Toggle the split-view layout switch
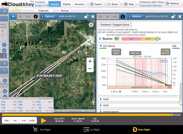The width and height of the screenshot is (183, 134). pyautogui.click(x=16, y=10)
